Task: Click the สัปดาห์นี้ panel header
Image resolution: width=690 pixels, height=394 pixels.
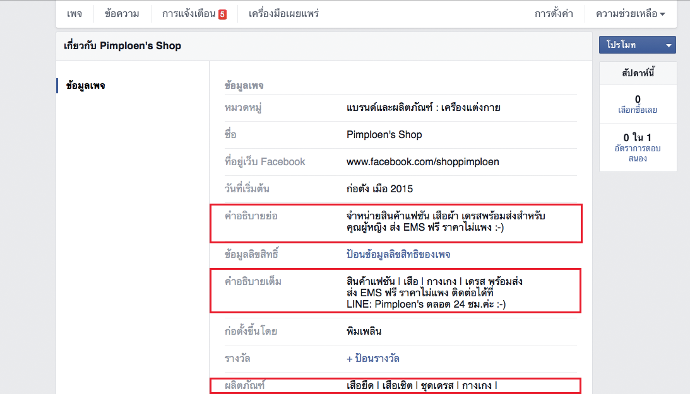Action: pos(638,73)
